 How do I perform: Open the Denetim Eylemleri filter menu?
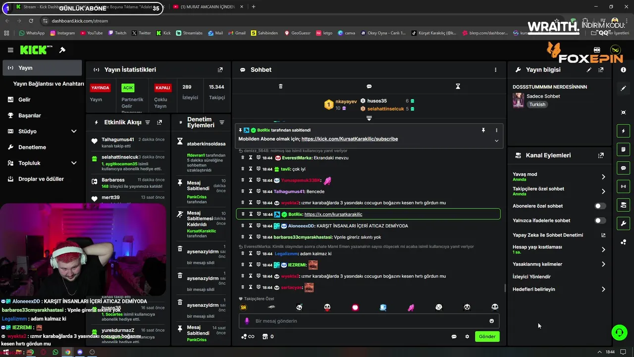tap(222, 122)
